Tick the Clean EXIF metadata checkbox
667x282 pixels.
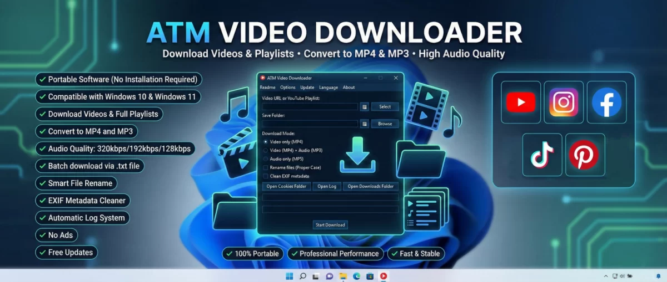coord(266,176)
